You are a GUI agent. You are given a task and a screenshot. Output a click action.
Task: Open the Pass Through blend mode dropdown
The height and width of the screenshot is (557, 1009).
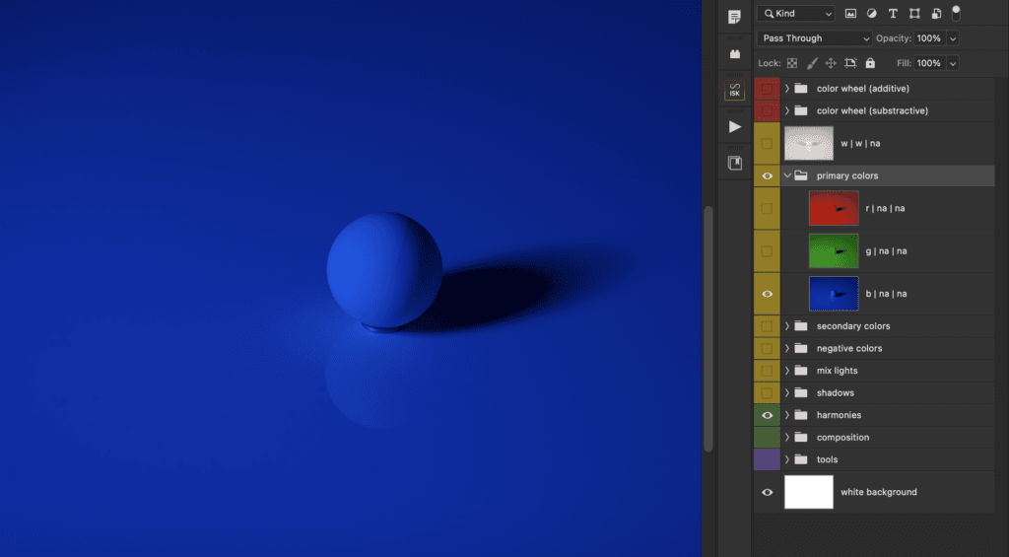pos(815,38)
